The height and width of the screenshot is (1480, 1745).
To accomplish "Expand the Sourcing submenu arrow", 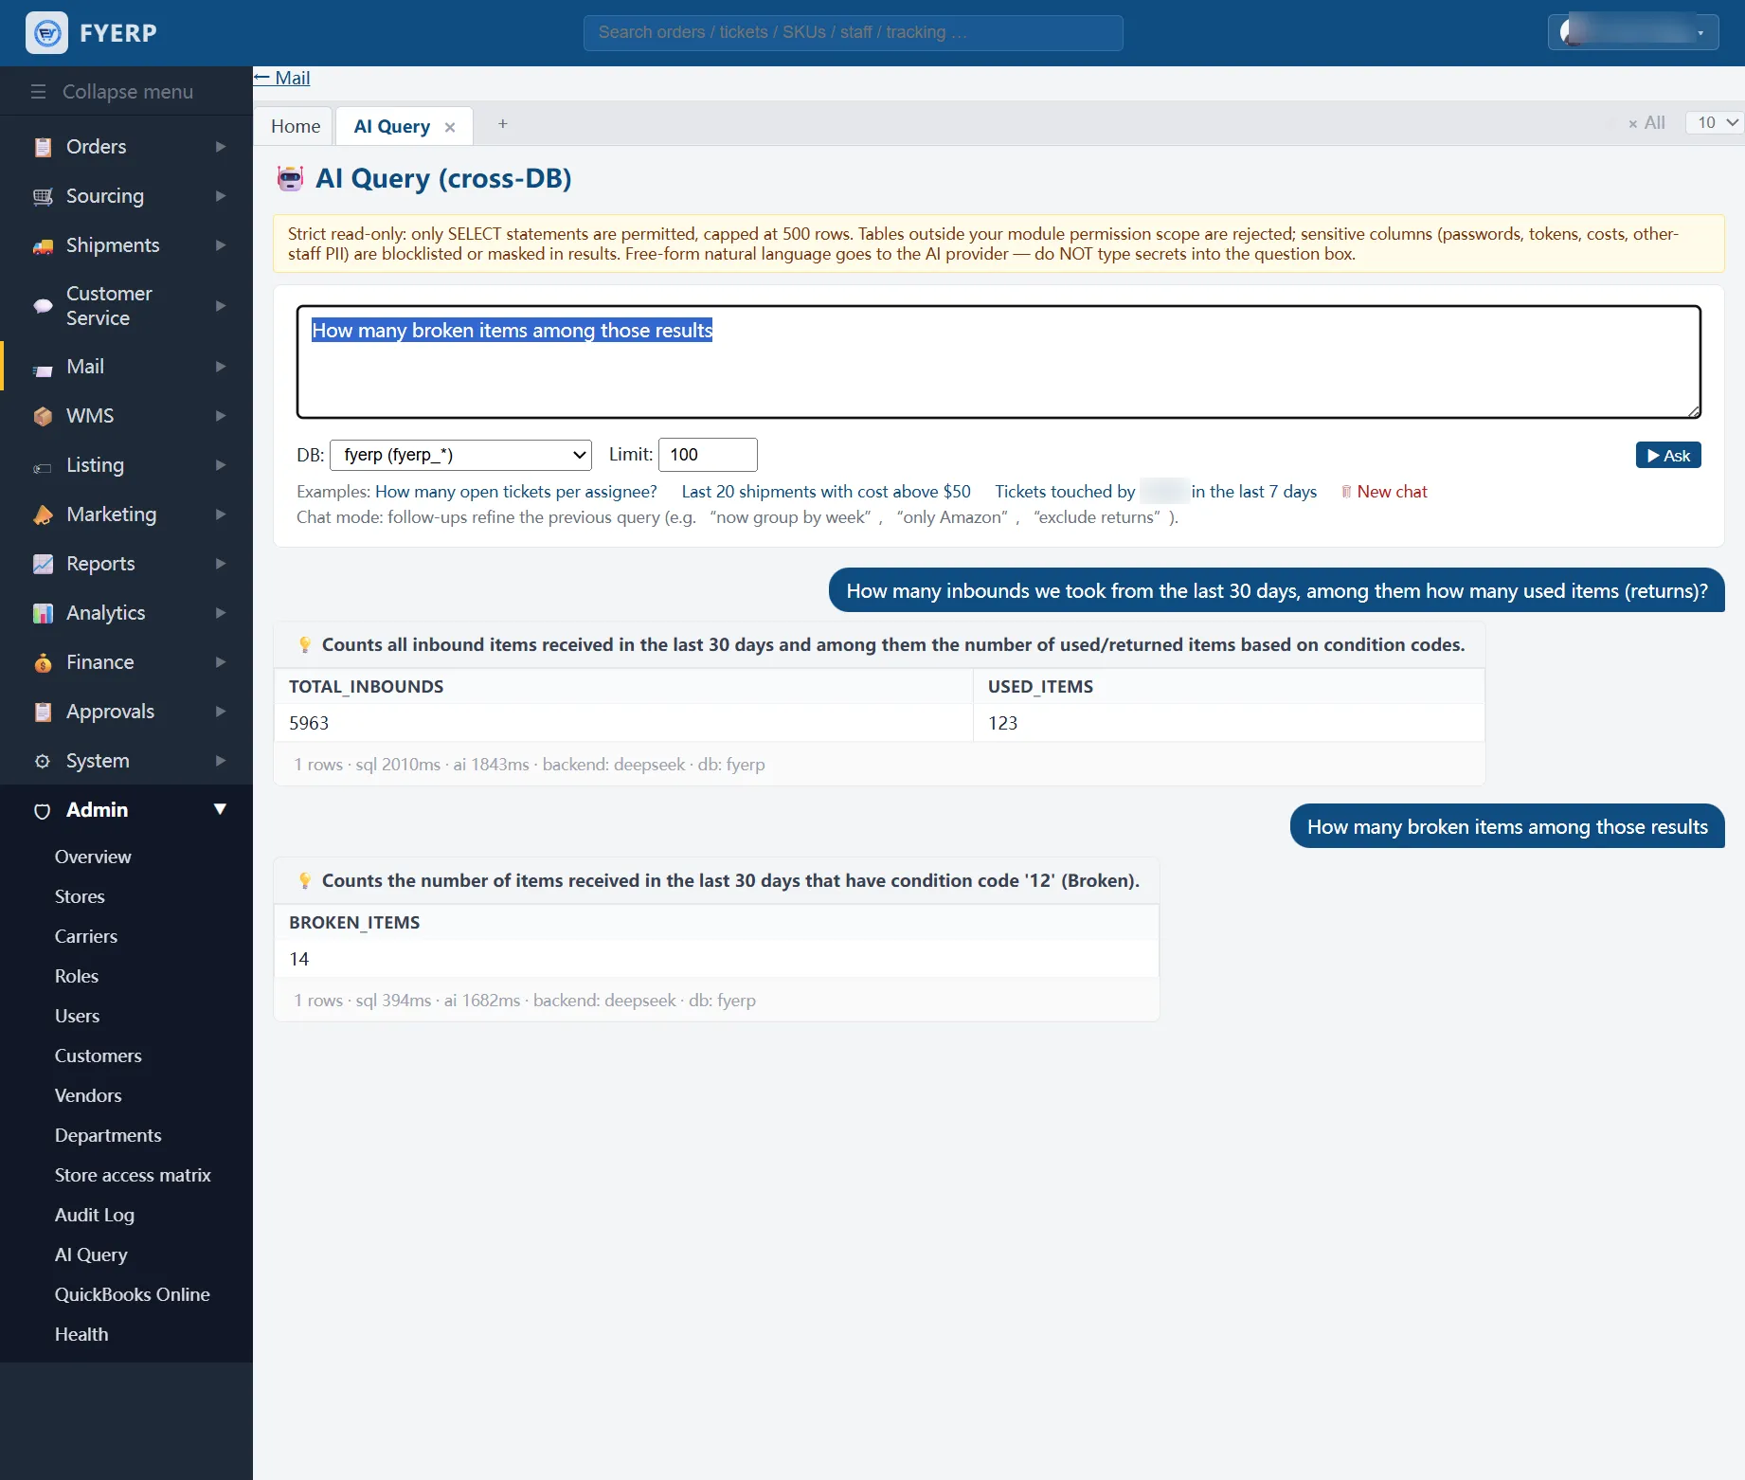I will (x=221, y=196).
